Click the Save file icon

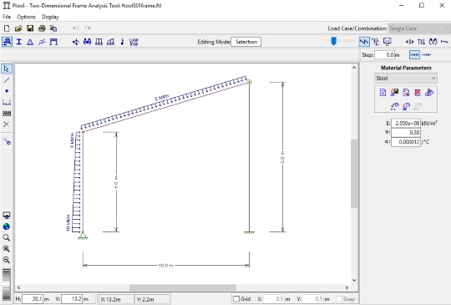coord(30,28)
